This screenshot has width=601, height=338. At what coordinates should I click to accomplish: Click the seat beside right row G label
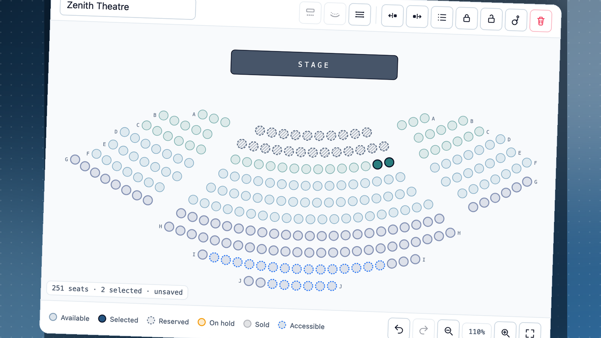pos(527,182)
